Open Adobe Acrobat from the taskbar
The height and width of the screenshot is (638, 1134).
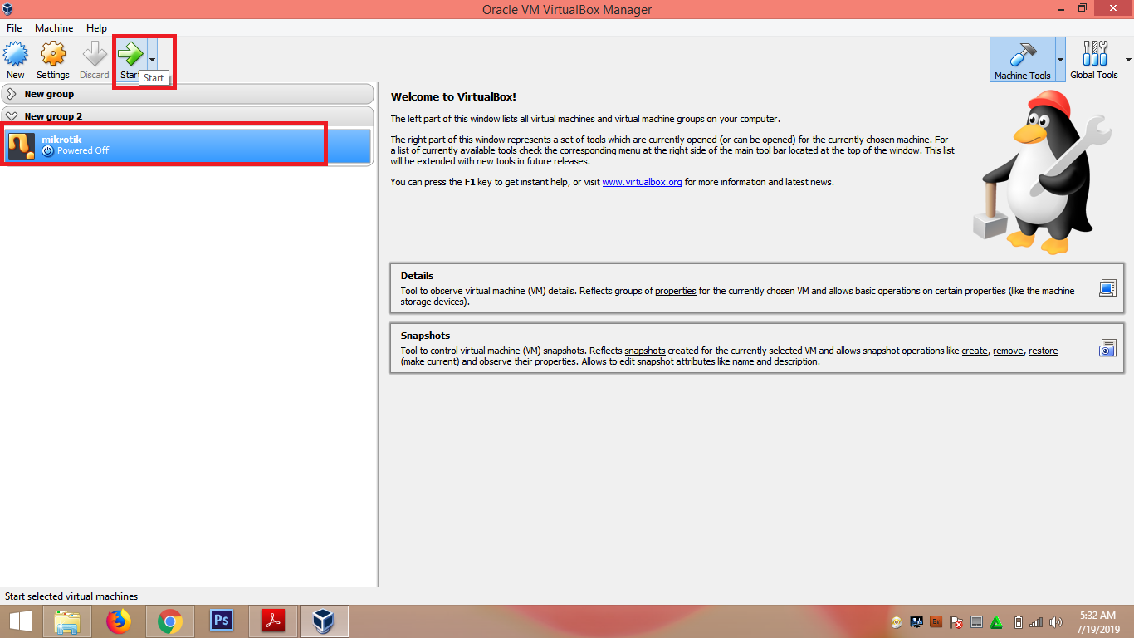[273, 621]
